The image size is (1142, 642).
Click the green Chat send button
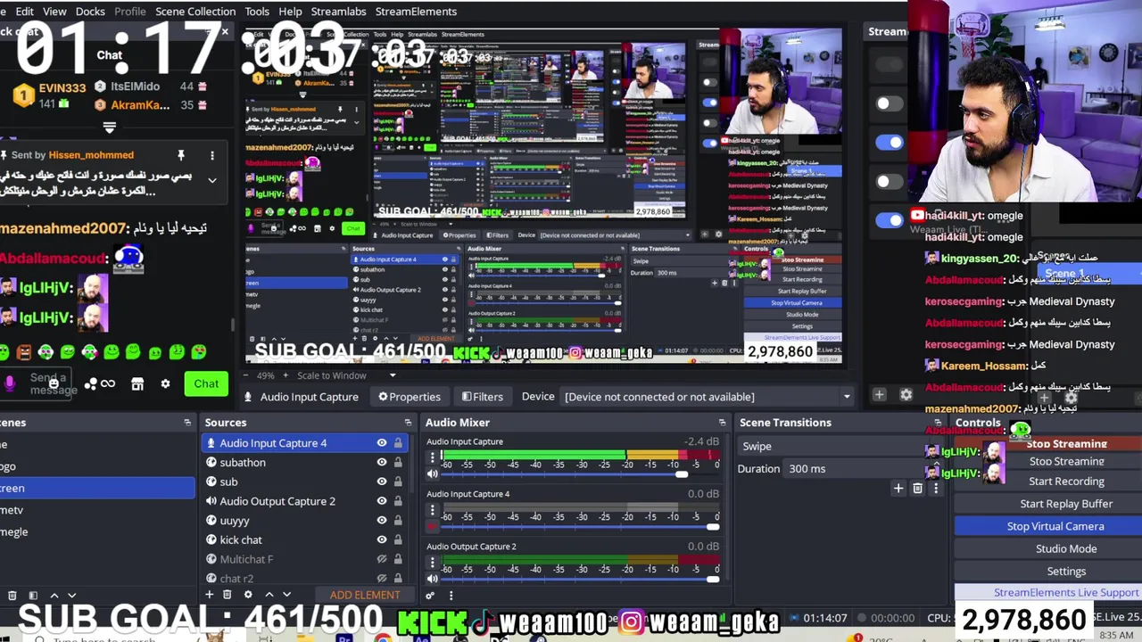(206, 383)
